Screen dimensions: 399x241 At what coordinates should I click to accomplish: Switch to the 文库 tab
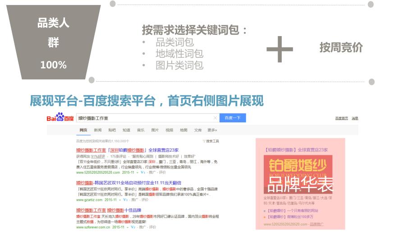198,130
